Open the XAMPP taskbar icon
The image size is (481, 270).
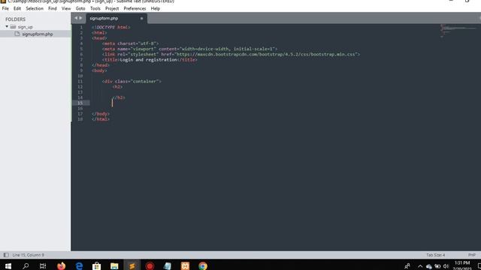coord(185,265)
